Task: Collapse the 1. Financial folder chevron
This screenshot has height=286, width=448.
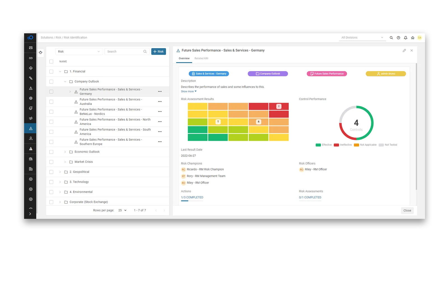Action: click(60, 72)
